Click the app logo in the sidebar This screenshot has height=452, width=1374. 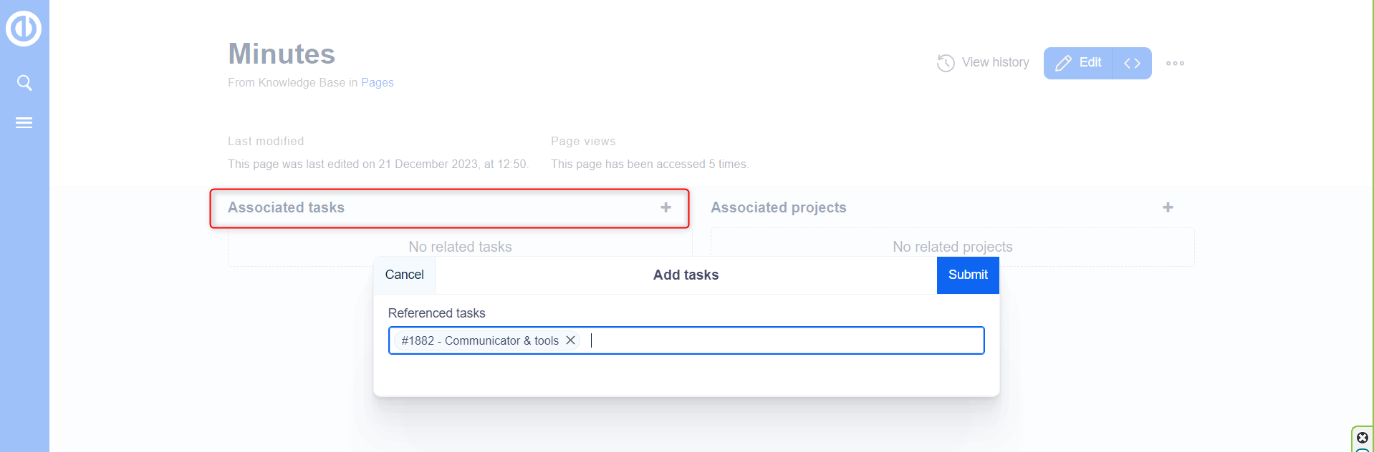[24, 29]
